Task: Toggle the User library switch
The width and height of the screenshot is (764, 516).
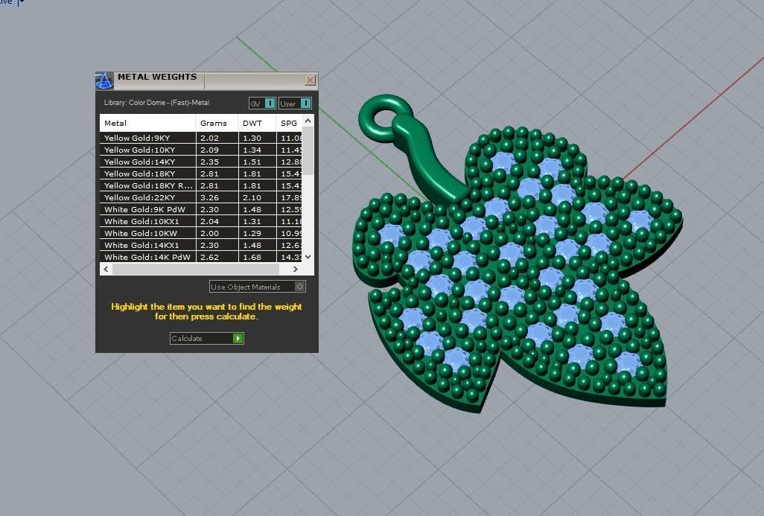Action: pyautogui.click(x=295, y=103)
